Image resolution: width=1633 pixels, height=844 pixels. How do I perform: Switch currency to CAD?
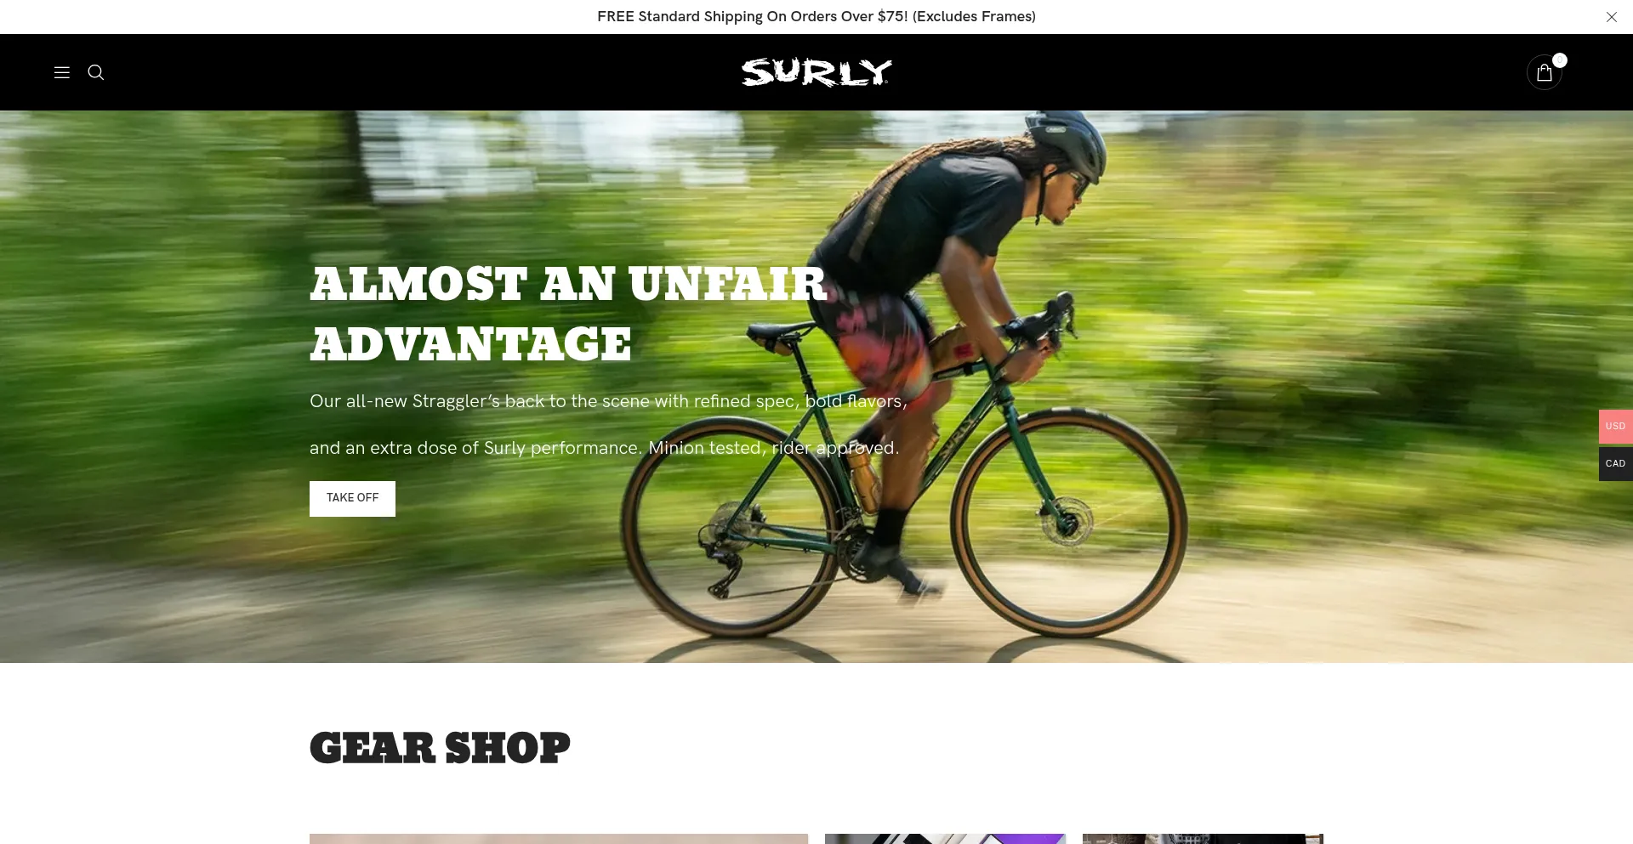tap(1615, 464)
